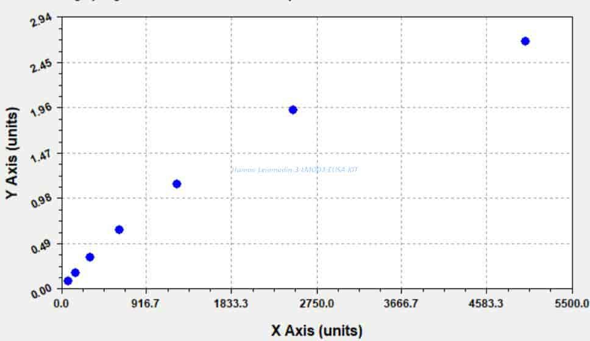Click the Y-axis tick label 2.45
This screenshot has height=341, width=590.
41,65
